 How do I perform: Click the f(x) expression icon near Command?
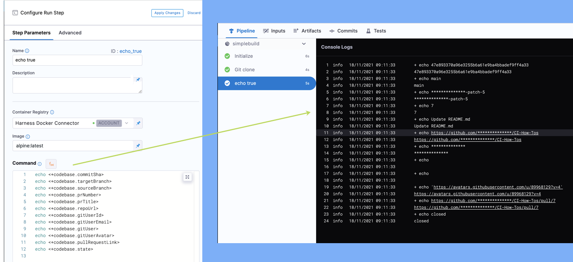[51, 164]
